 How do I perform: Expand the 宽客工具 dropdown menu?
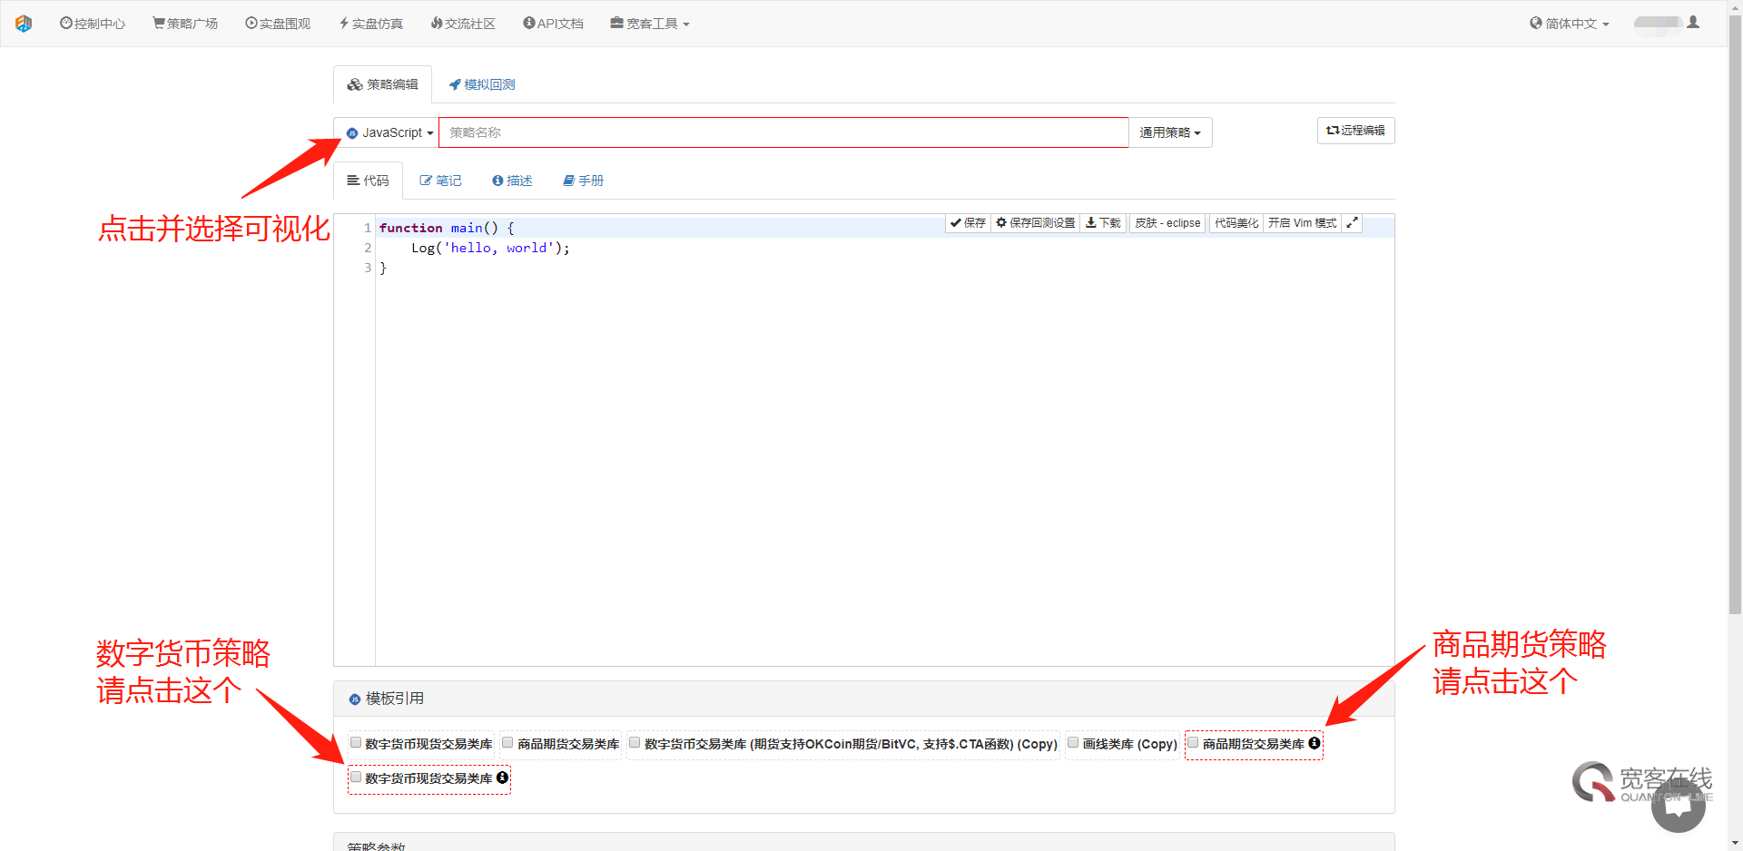pos(650,24)
